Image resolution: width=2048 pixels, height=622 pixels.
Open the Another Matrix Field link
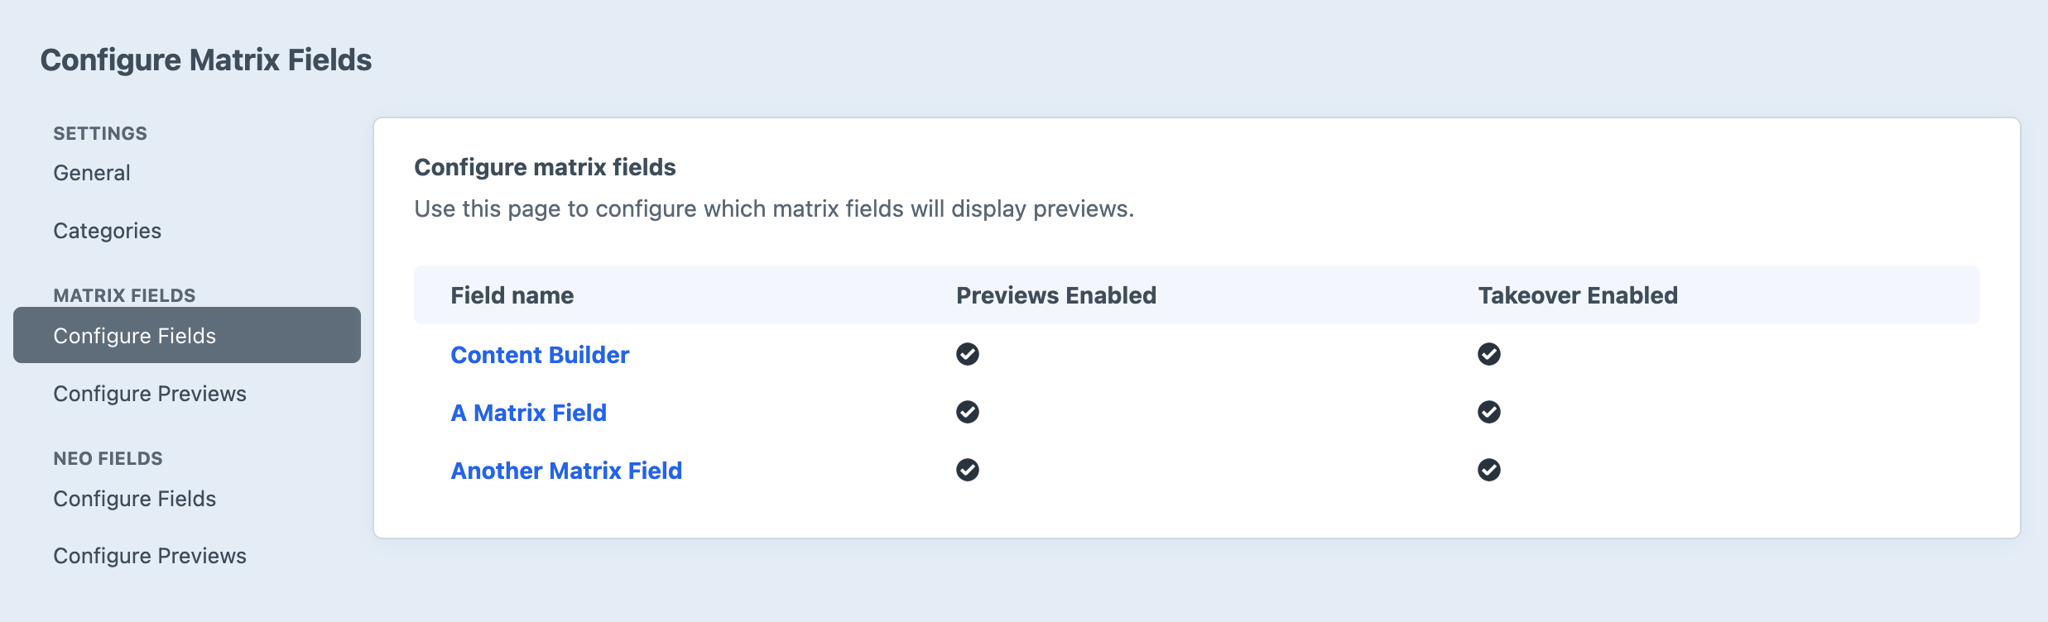coord(566,471)
